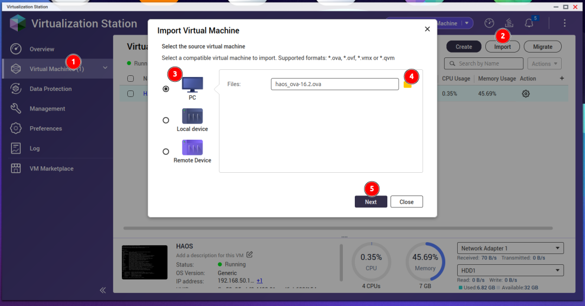Click the +1 IP address link
This screenshot has width=585, height=306.
tap(259, 281)
